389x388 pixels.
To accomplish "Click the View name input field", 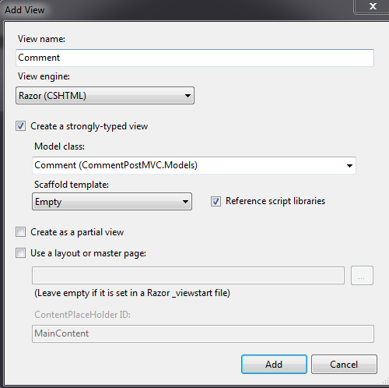I will coord(194,58).
